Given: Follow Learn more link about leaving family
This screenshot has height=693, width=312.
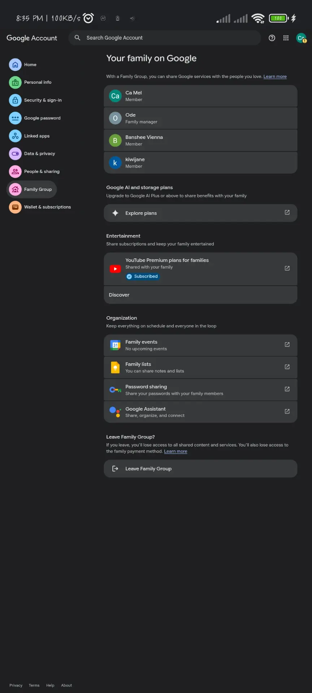Looking at the screenshot, I should point(175,452).
